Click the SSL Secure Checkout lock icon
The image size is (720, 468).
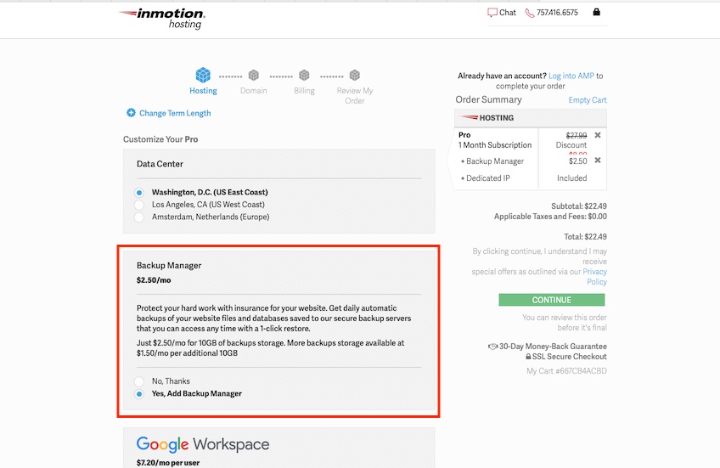(528, 357)
